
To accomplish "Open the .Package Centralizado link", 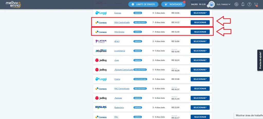I will [x=124, y=70].
